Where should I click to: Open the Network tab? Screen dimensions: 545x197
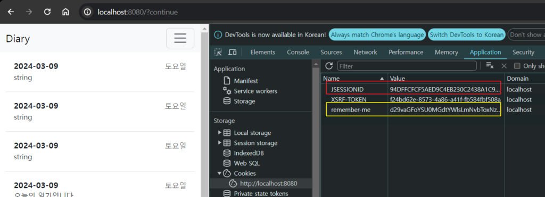point(365,53)
